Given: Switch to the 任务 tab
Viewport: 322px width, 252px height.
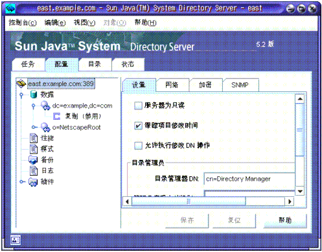Looking at the screenshot, I should pyautogui.click(x=29, y=64).
